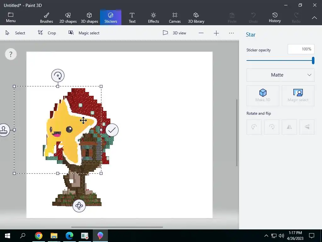The width and height of the screenshot is (322, 242).
Task: Open Windows taskbar search
Action: coord(23,236)
